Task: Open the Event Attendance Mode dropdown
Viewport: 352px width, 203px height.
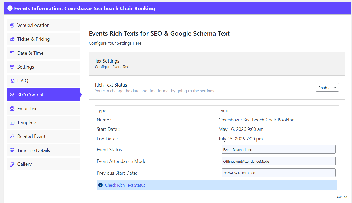Action: pyautogui.click(x=278, y=161)
